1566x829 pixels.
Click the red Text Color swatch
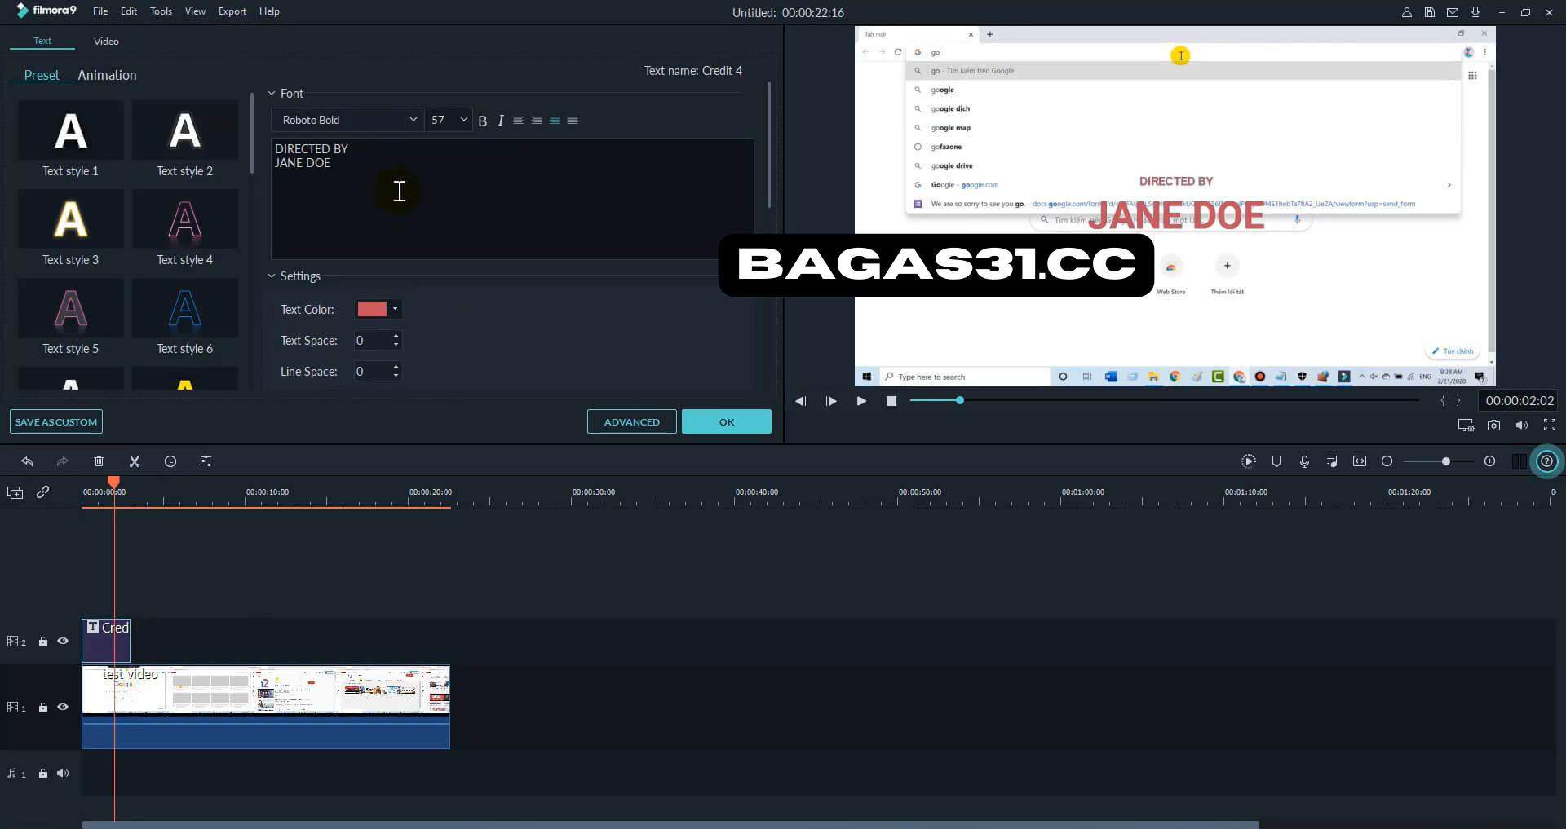(x=372, y=309)
